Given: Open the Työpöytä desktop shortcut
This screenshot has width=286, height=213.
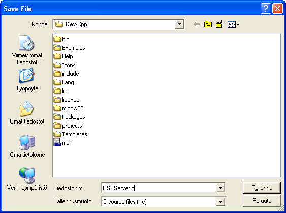Looking at the screenshot, I should pyautogui.click(x=27, y=80).
